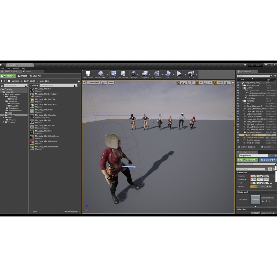Click the Show button in viewport

click(x=111, y=83)
